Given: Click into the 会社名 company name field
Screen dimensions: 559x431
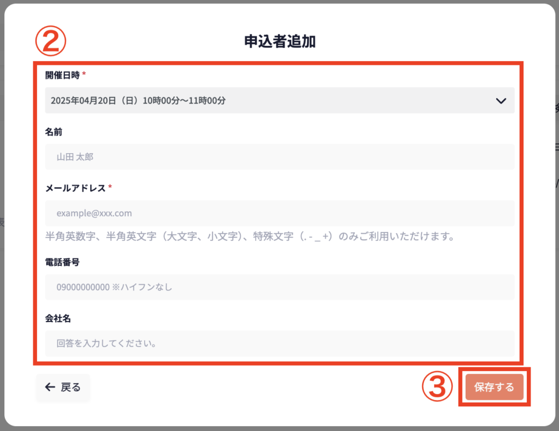Looking at the screenshot, I should 279,344.
